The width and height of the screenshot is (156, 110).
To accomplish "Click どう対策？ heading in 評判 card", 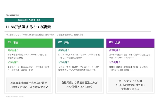I will (x=64, y=62).
